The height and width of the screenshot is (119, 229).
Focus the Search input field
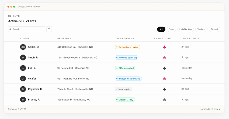tap(26, 29)
